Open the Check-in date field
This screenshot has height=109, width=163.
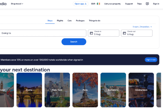[104, 33]
